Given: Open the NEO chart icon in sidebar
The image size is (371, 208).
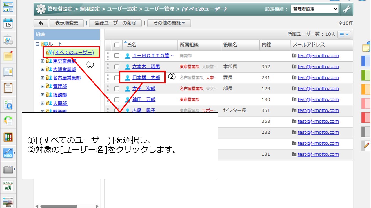Looking at the screenshot, I should coord(8,153).
